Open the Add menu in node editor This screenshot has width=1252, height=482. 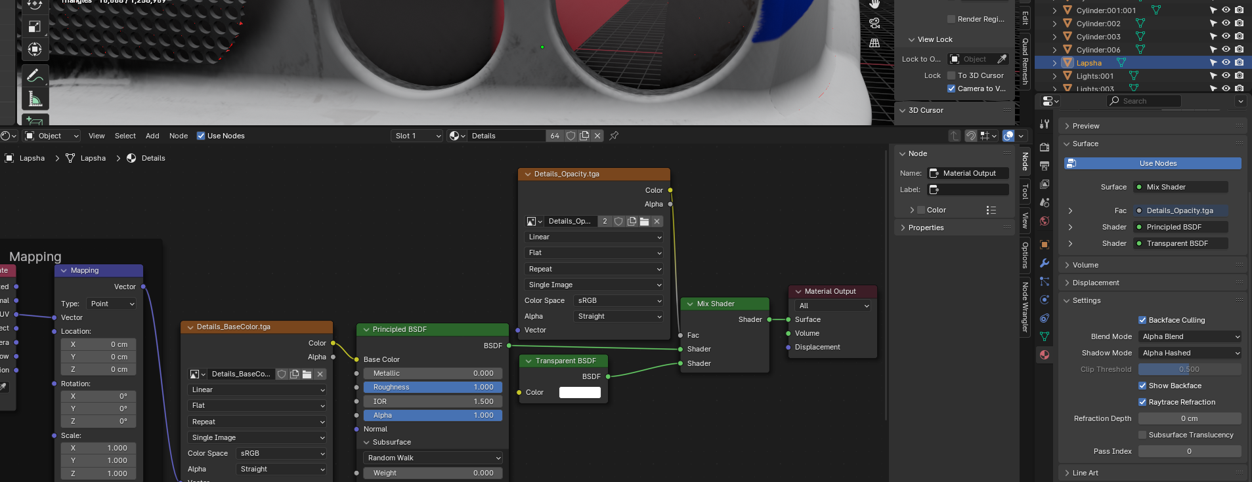tap(152, 136)
